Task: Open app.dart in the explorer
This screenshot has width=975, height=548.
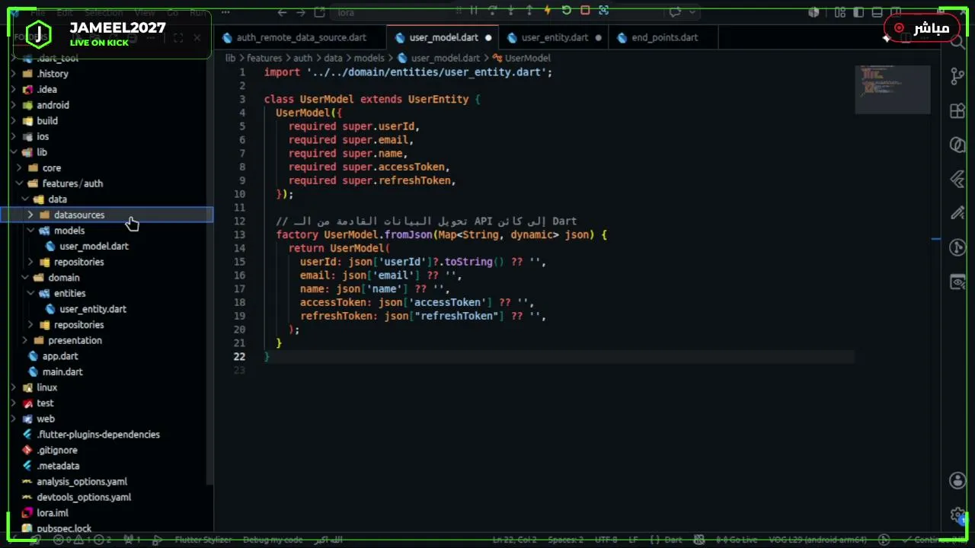Action: coord(60,356)
